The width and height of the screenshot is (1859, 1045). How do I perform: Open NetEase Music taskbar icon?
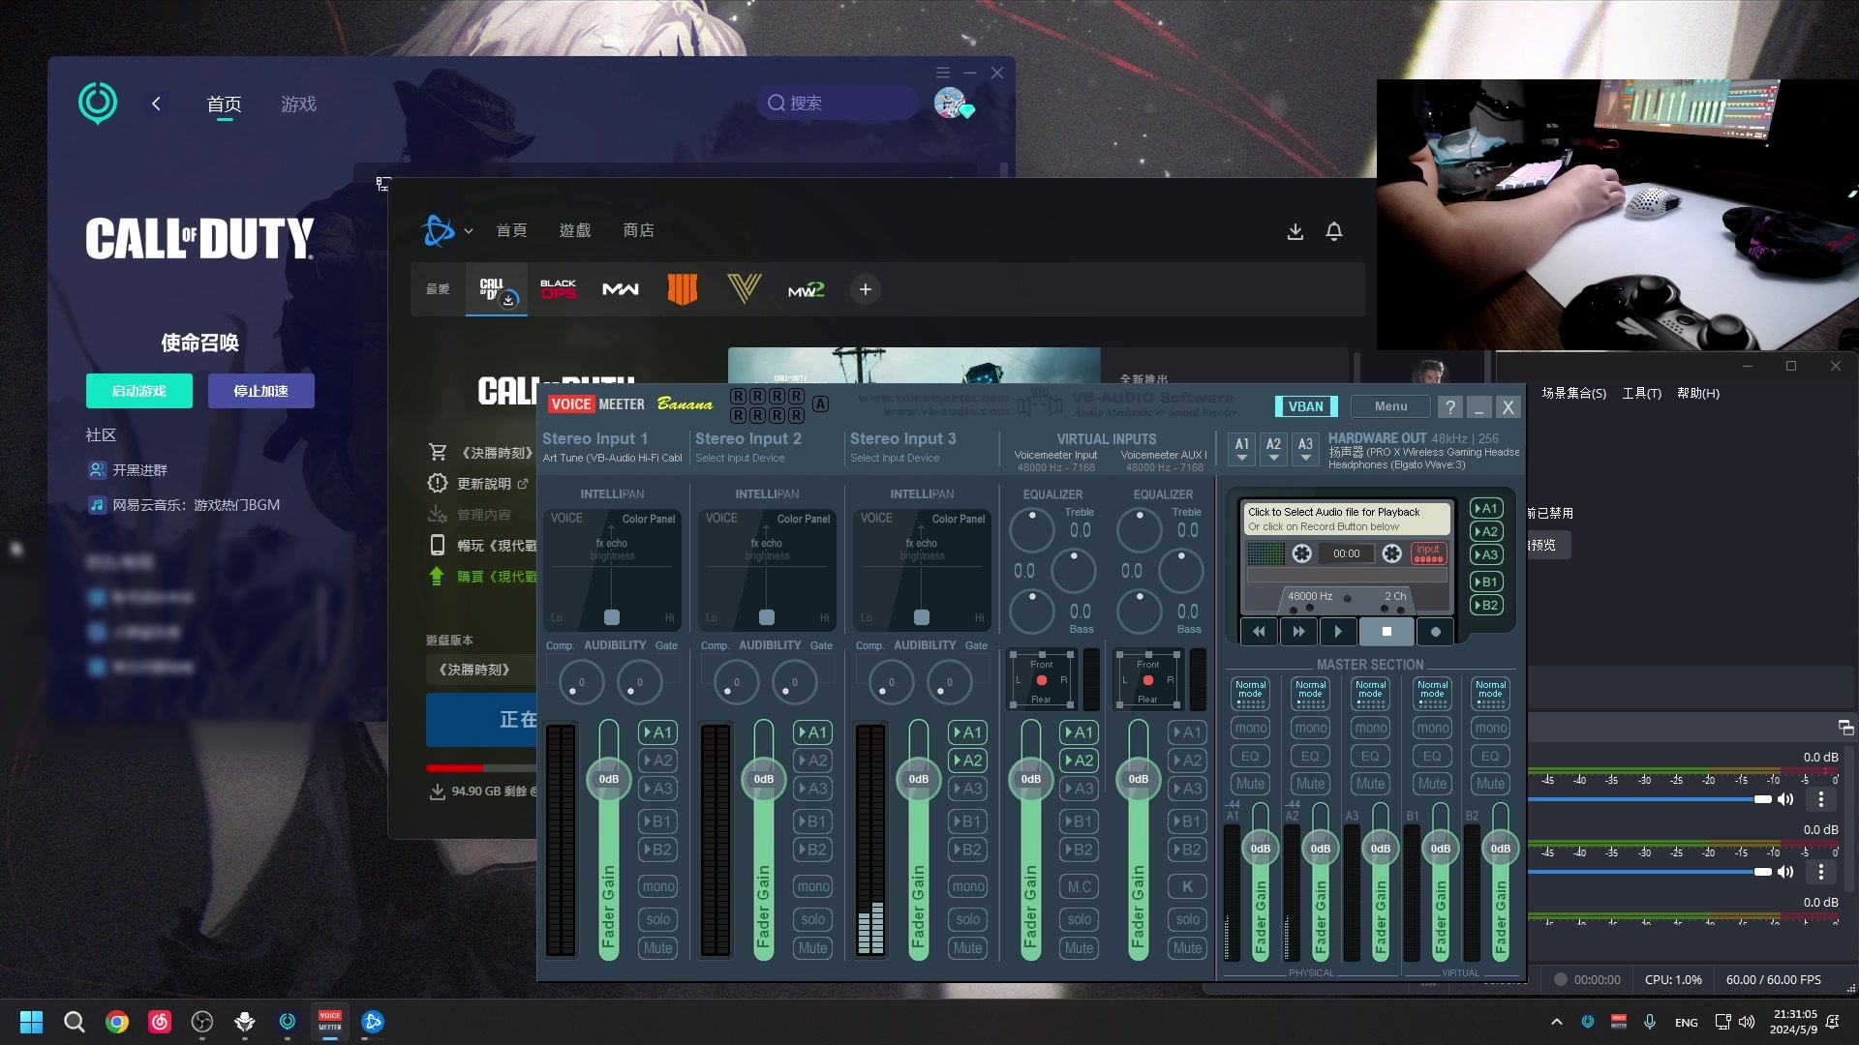tap(160, 1022)
